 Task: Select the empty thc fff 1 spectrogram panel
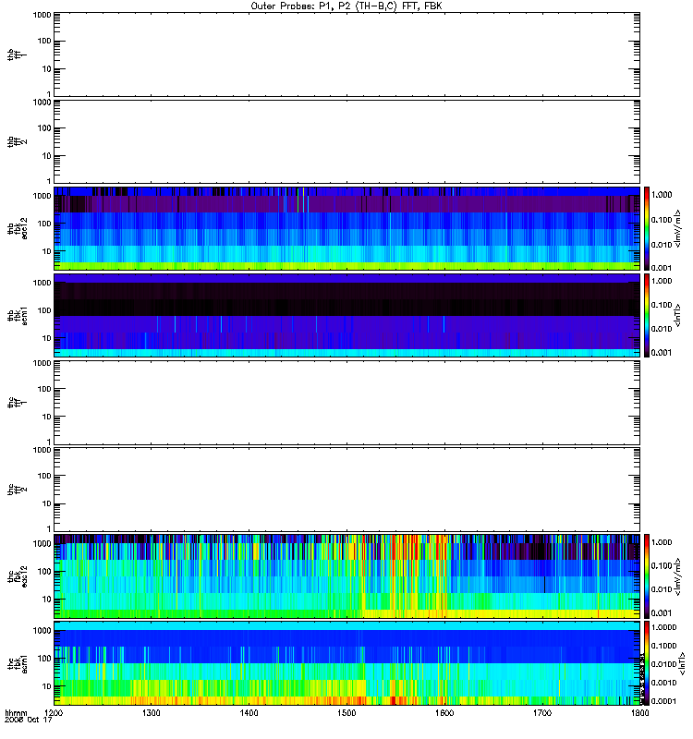click(346, 403)
